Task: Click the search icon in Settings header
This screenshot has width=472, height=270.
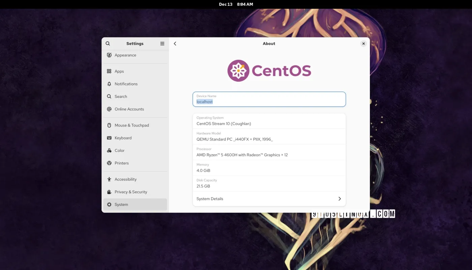Action: (108, 44)
